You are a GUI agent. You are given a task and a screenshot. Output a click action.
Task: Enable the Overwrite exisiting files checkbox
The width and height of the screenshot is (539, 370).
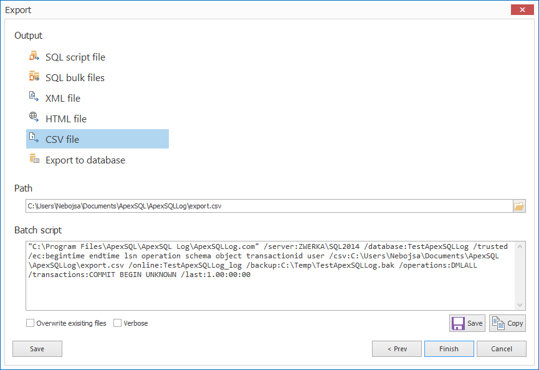pos(30,323)
